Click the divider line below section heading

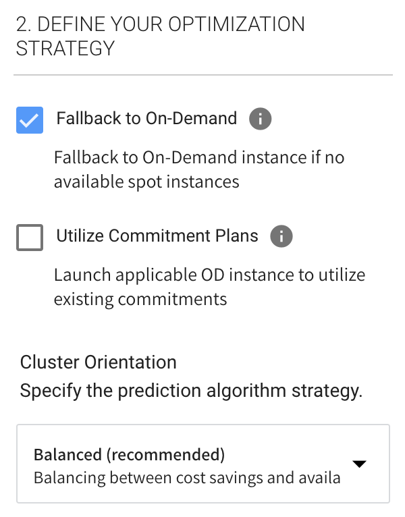tap(202, 74)
